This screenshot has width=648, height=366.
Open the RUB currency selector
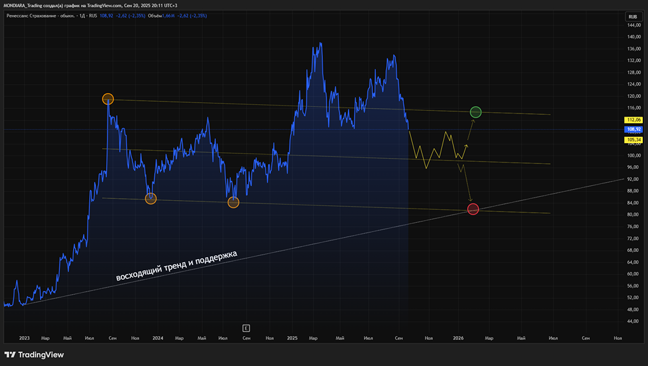632,17
